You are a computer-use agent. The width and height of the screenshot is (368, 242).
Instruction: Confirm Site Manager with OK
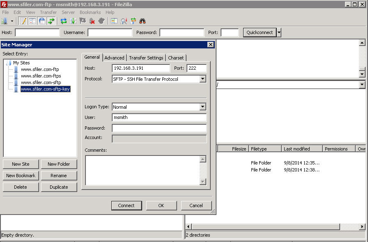161,205
